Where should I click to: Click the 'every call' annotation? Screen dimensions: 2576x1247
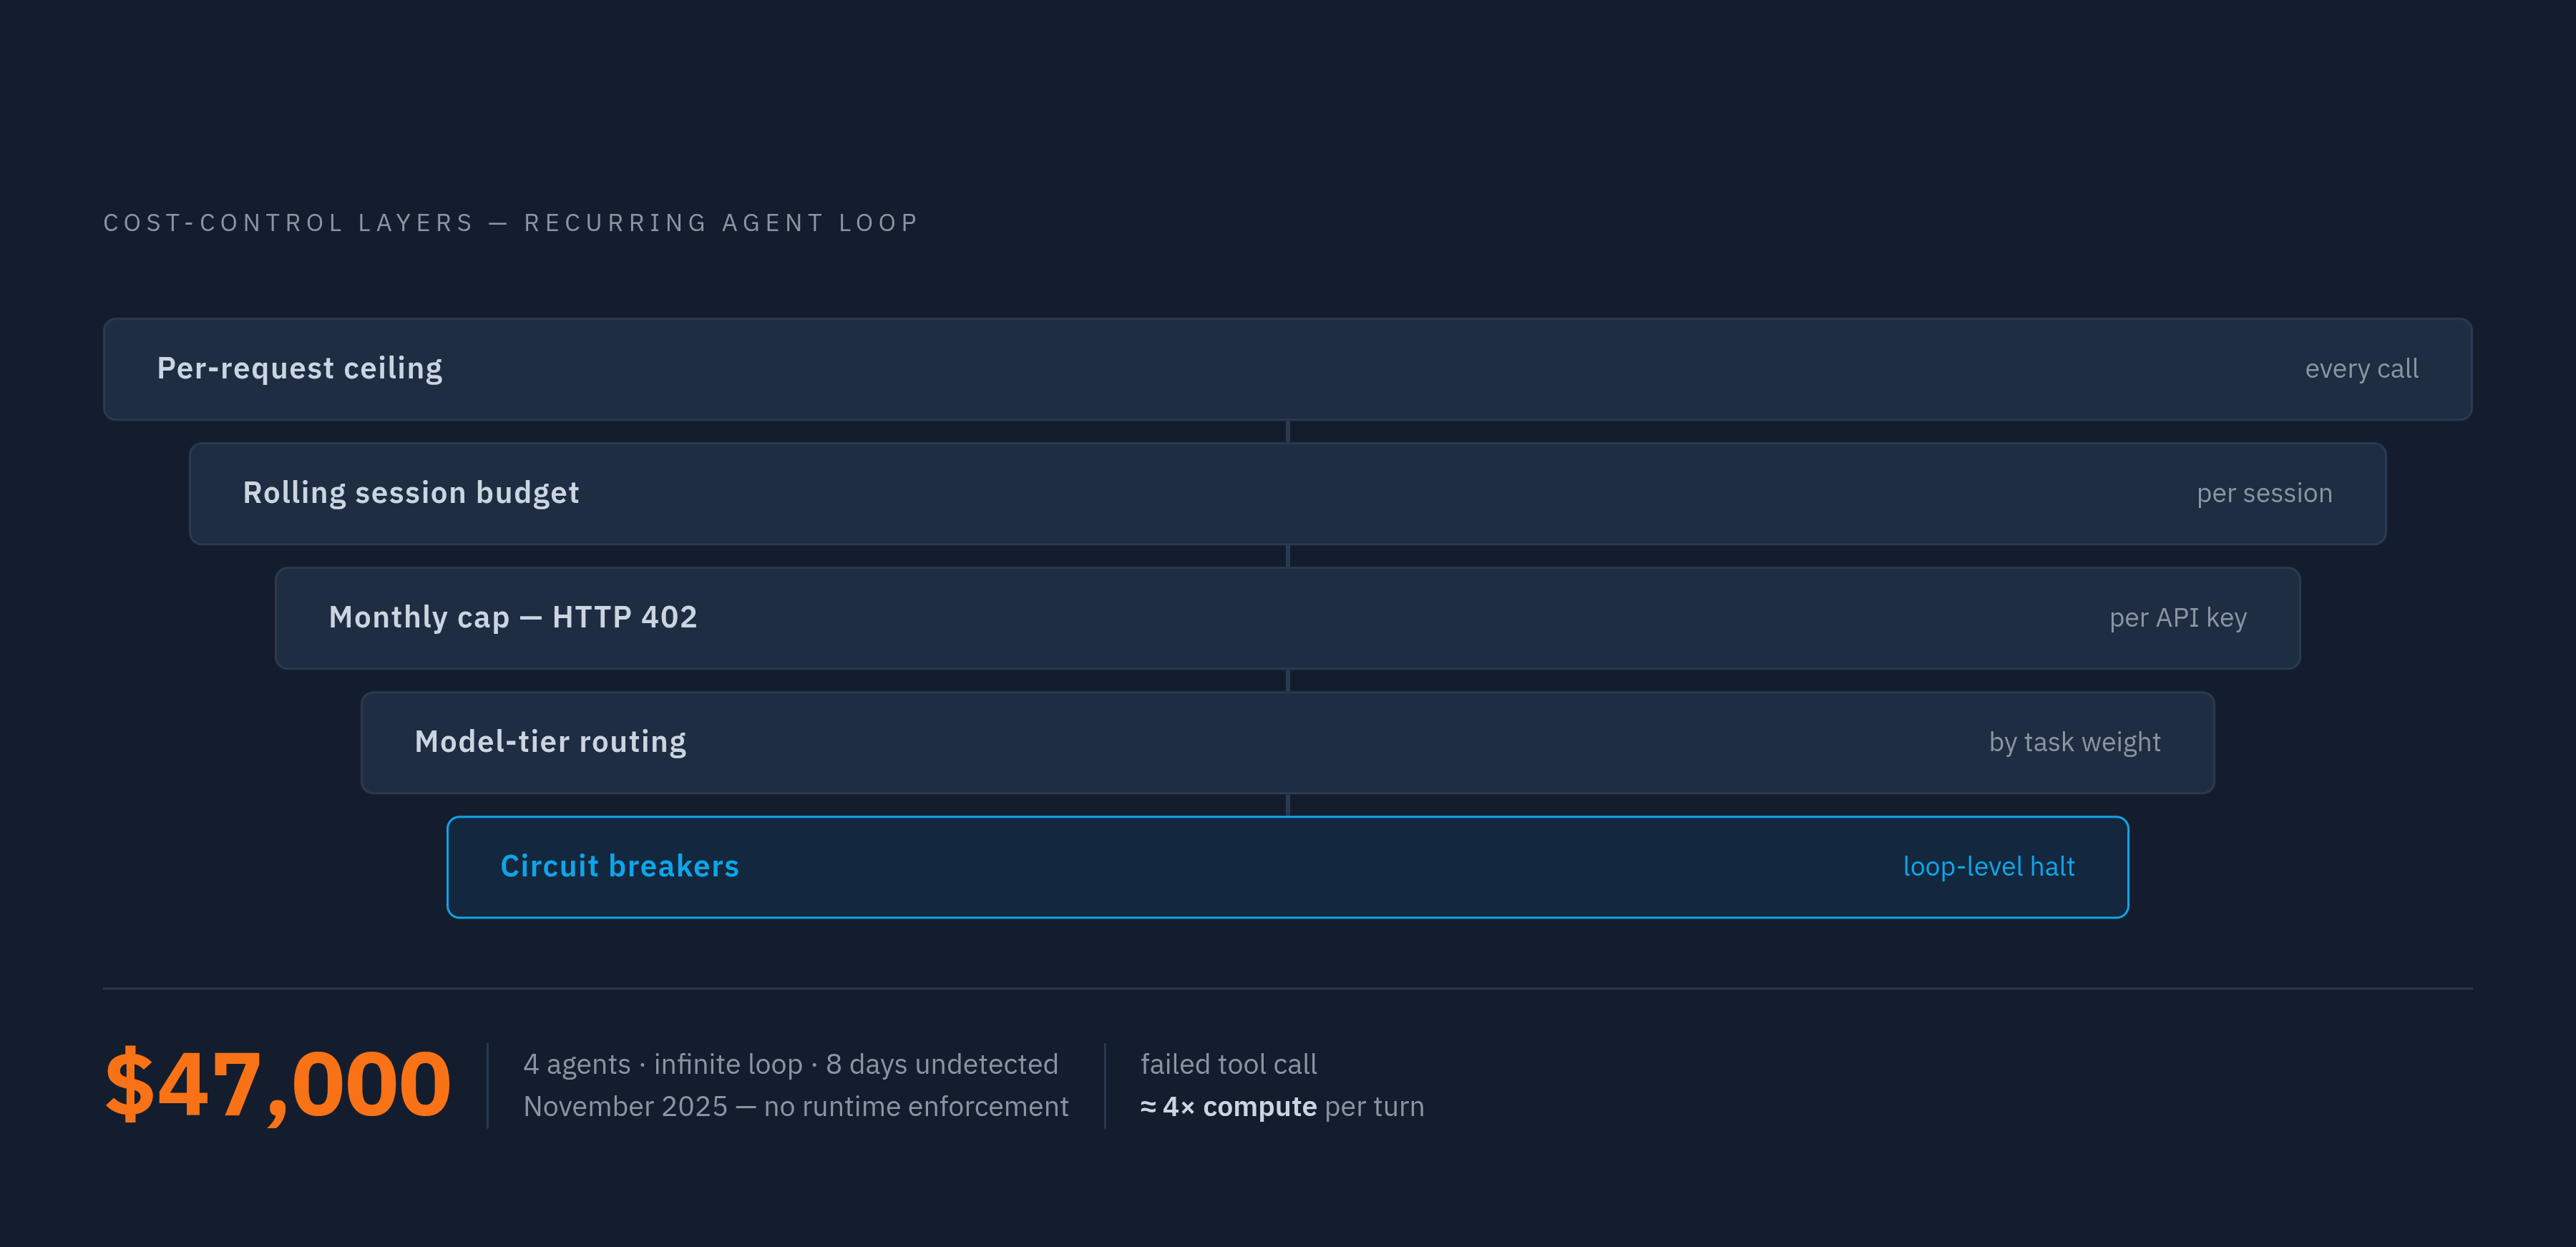tap(2361, 369)
